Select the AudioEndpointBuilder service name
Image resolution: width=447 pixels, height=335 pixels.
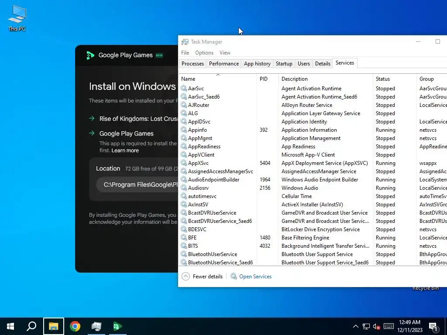(x=213, y=179)
